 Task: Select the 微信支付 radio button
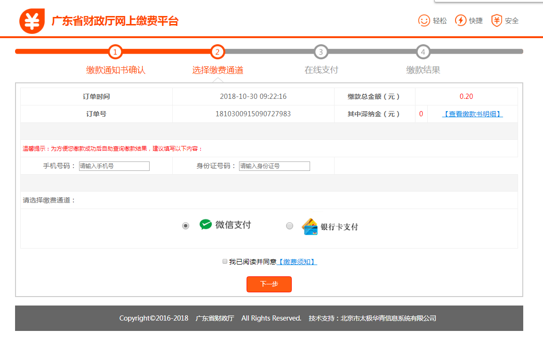coord(185,226)
